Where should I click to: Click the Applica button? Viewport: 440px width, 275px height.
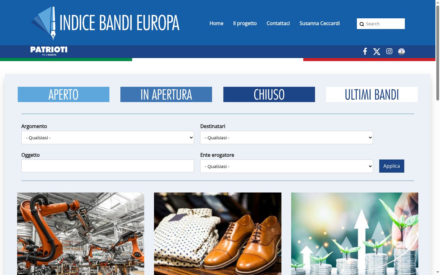click(392, 166)
